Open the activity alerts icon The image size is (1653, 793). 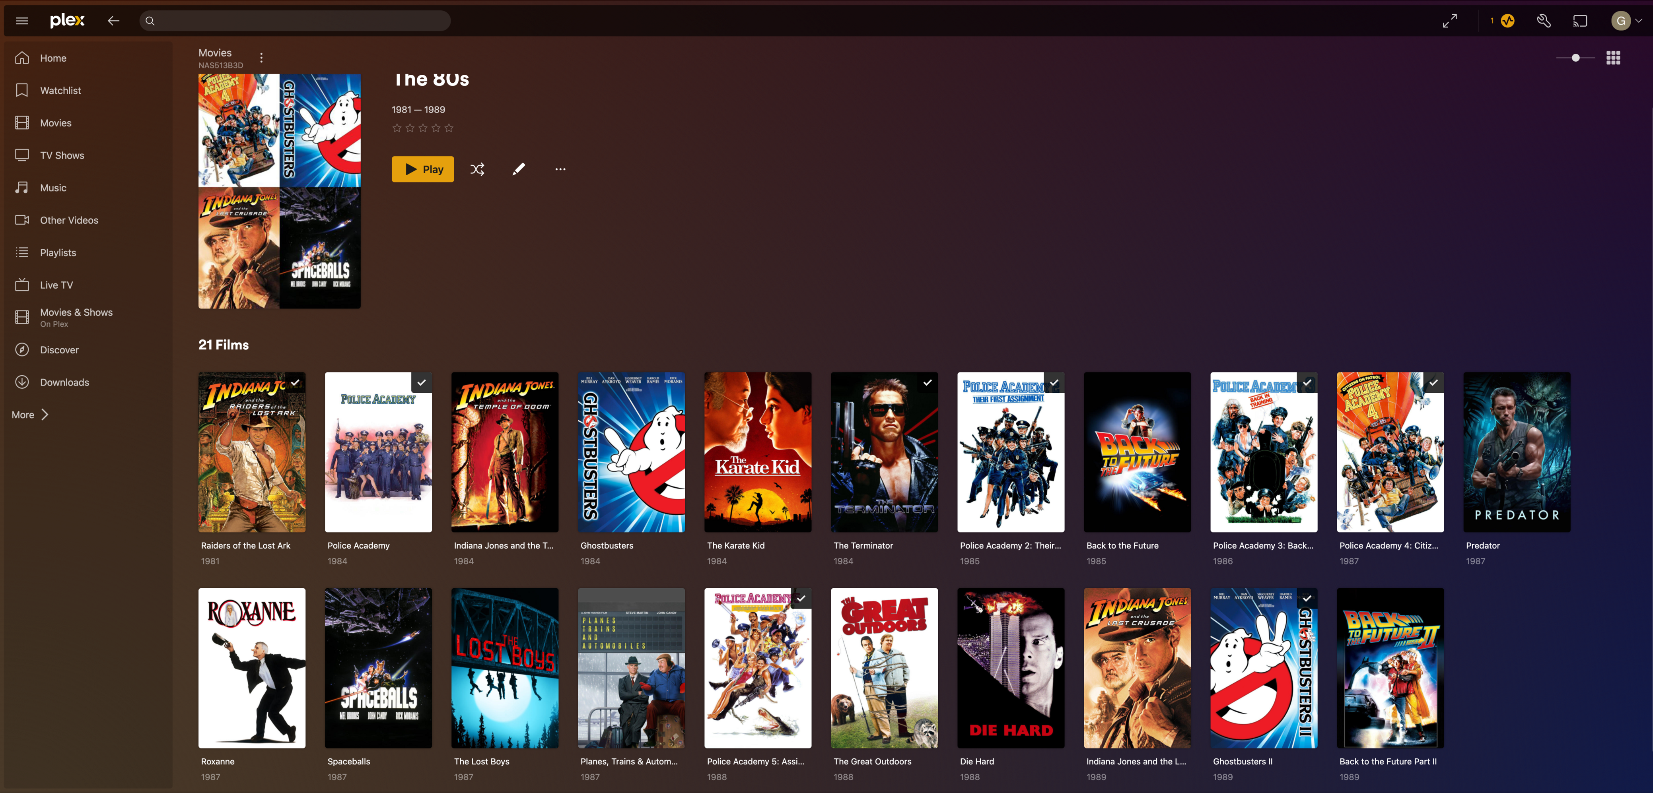(1507, 21)
